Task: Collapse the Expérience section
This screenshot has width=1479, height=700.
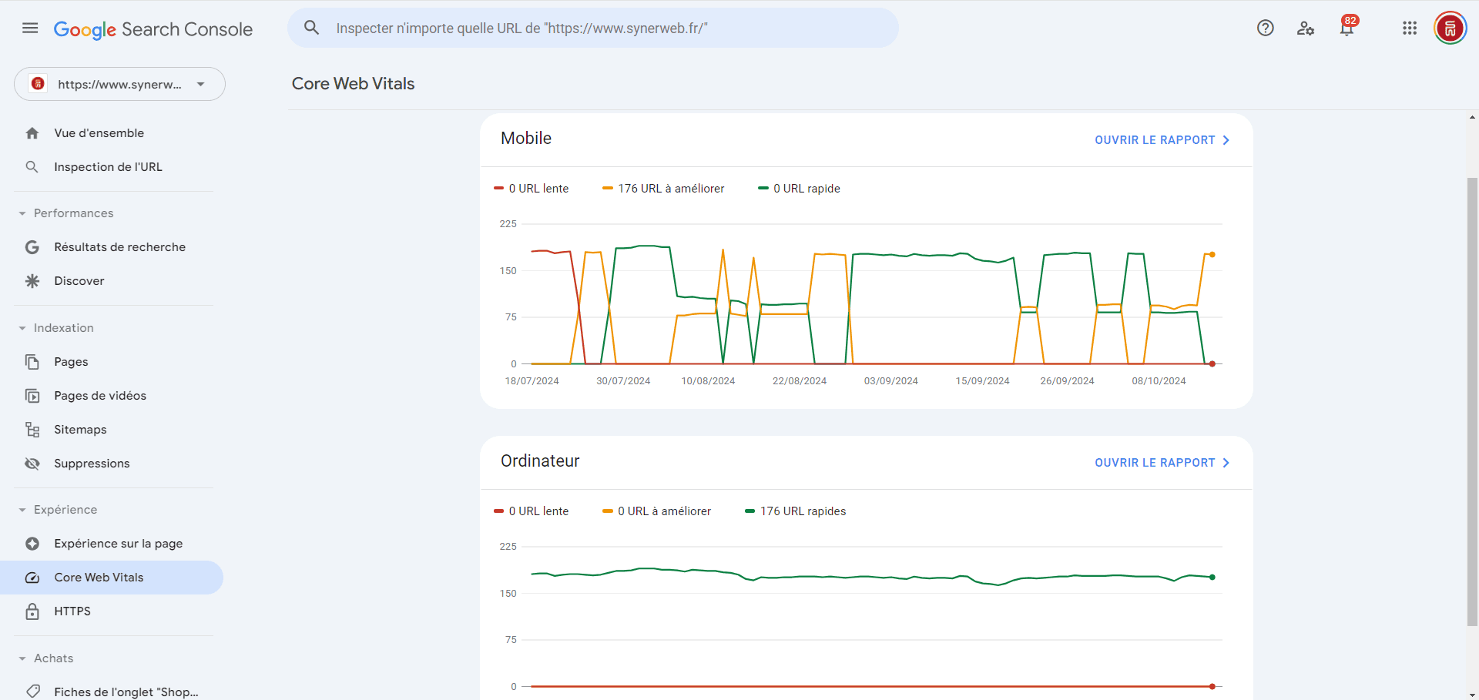Action: coord(22,510)
